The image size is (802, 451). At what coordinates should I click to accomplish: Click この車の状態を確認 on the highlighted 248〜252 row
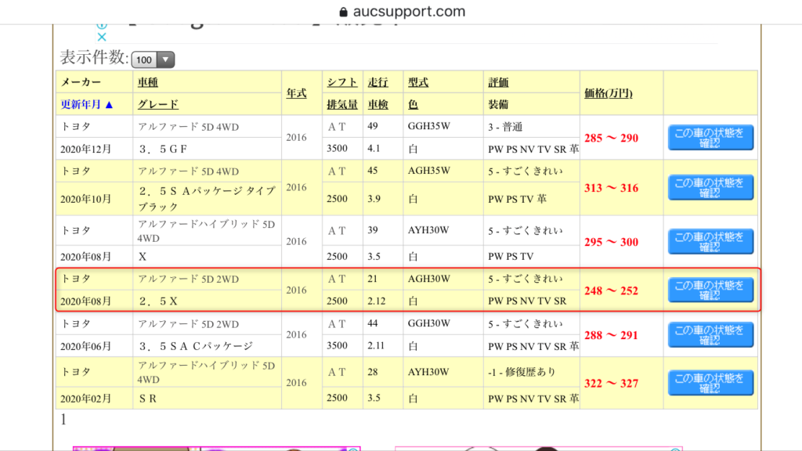710,290
